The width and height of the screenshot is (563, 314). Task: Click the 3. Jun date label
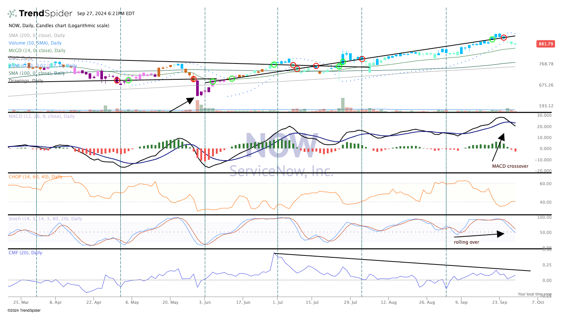pyautogui.click(x=205, y=302)
